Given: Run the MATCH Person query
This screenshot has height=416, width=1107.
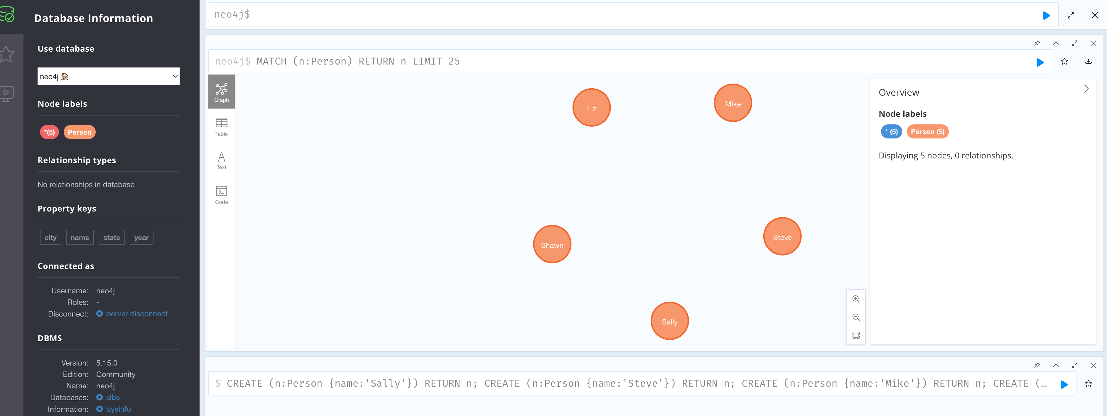Looking at the screenshot, I should 1039,62.
